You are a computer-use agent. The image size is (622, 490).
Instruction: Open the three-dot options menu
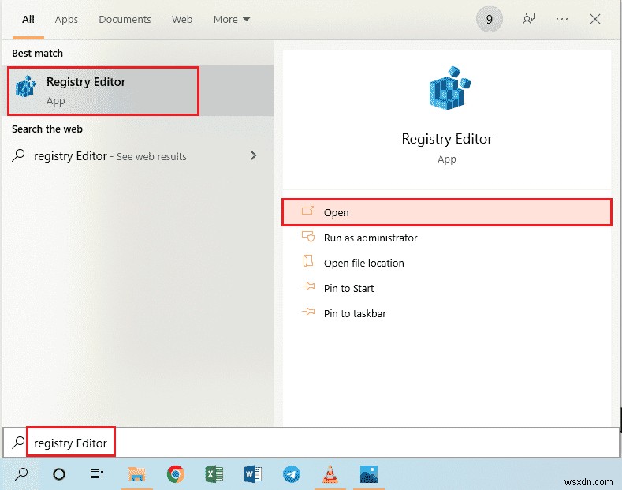(x=562, y=19)
